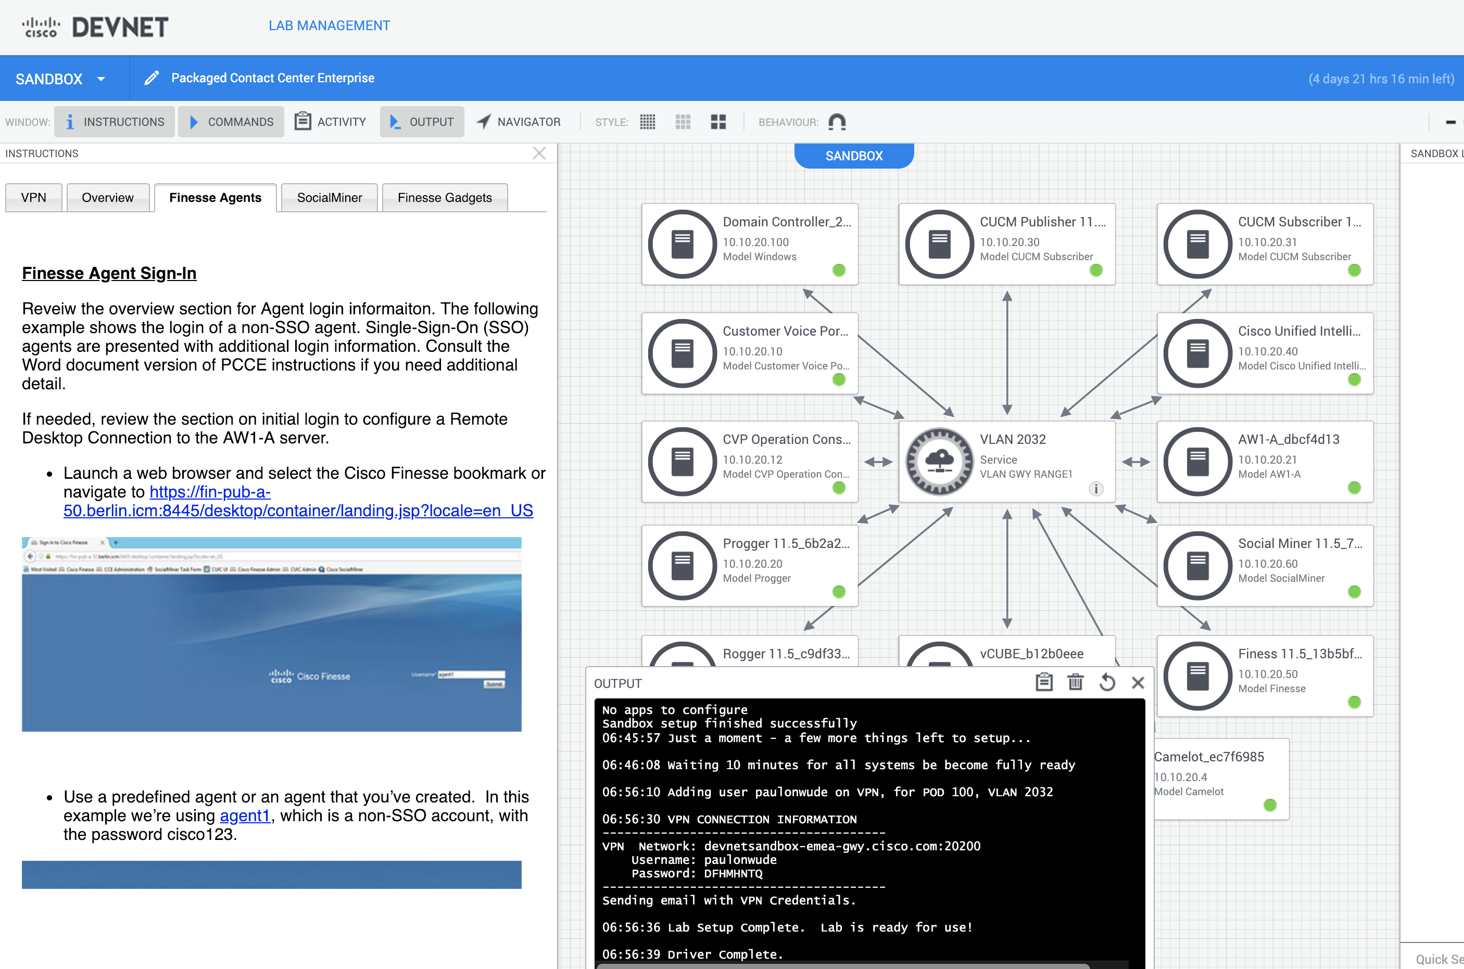Select the CUCM Subscriber server icon

pos(1197,244)
